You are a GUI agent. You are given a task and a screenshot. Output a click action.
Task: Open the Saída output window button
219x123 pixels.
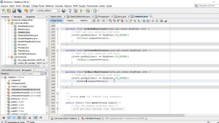[x=31, y=122]
